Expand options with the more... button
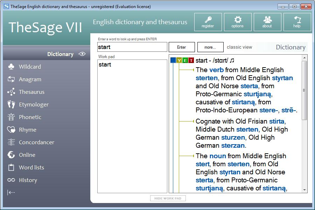The image size is (315, 210). click(210, 47)
